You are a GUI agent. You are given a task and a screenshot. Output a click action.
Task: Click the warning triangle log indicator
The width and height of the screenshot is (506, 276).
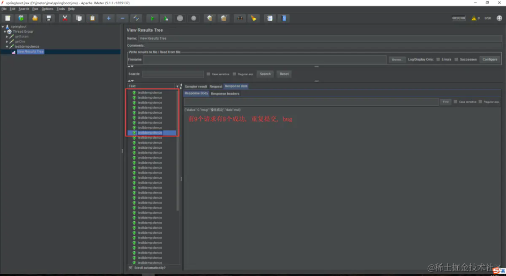click(x=474, y=18)
